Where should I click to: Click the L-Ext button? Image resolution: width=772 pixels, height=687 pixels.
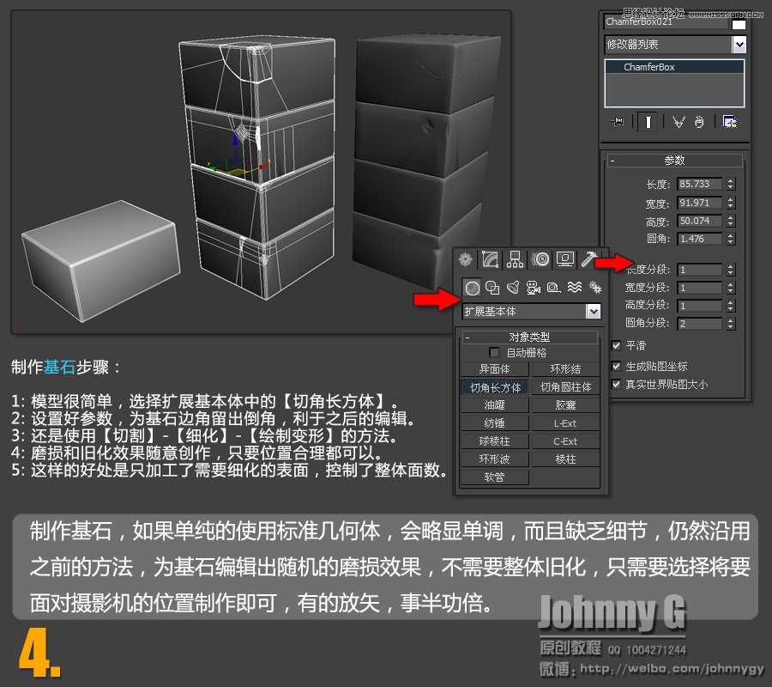pyautogui.click(x=566, y=423)
